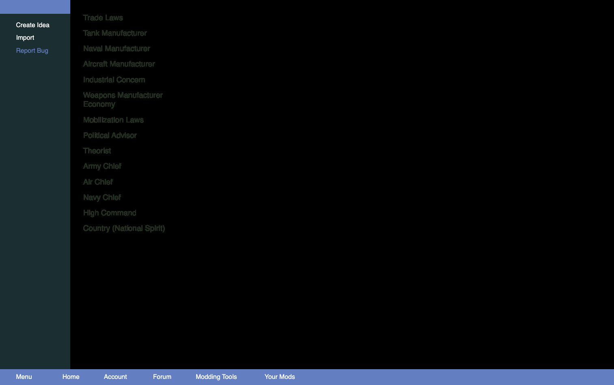Image resolution: width=614 pixels, height=385 pixels.
Task: Click the Theorist category
Action: pos(97,151)
